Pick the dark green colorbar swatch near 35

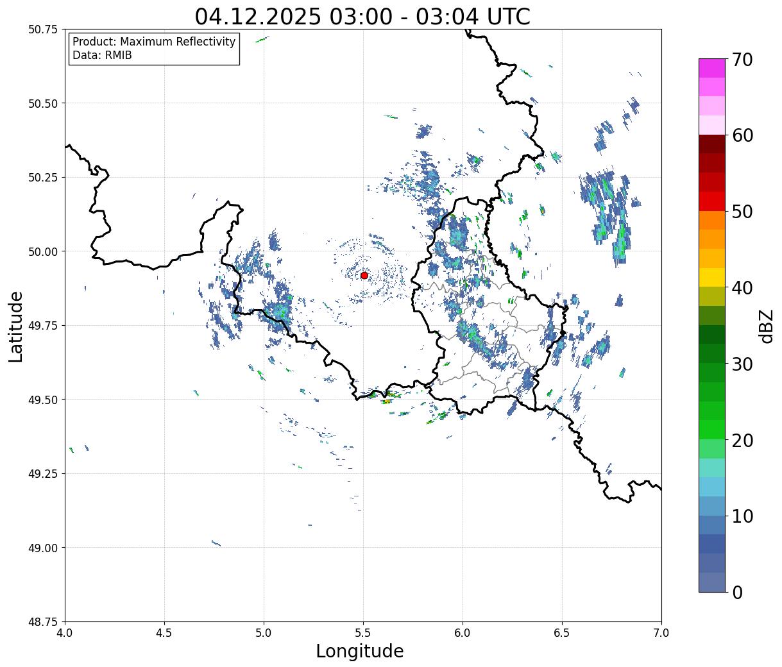coord(712,334)
